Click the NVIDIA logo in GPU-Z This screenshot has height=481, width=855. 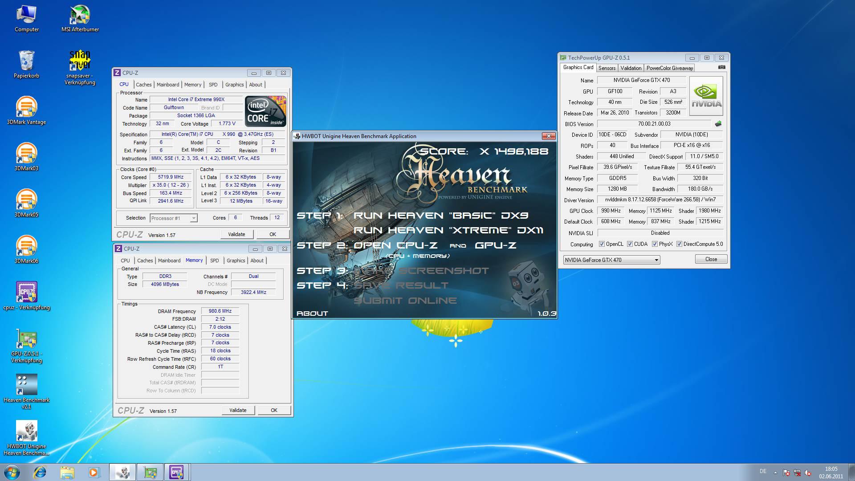click(706, 96)
